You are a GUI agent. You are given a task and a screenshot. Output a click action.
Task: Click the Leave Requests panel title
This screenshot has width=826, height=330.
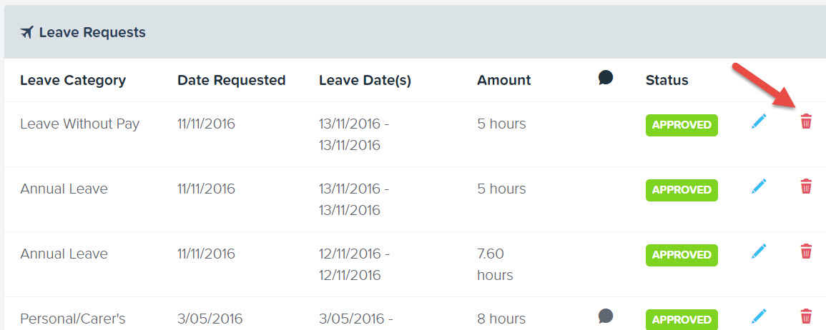pos(92,33)
